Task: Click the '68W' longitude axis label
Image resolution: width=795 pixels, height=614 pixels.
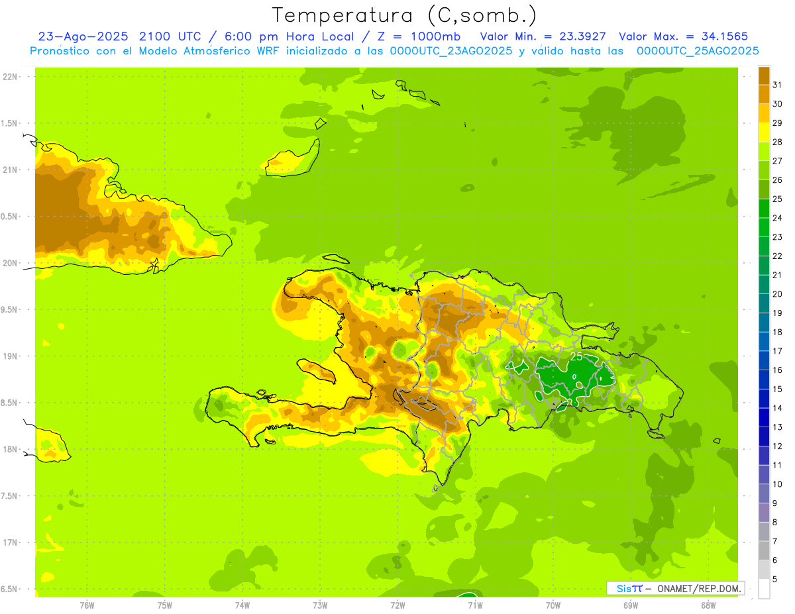Action: [708, 605]
